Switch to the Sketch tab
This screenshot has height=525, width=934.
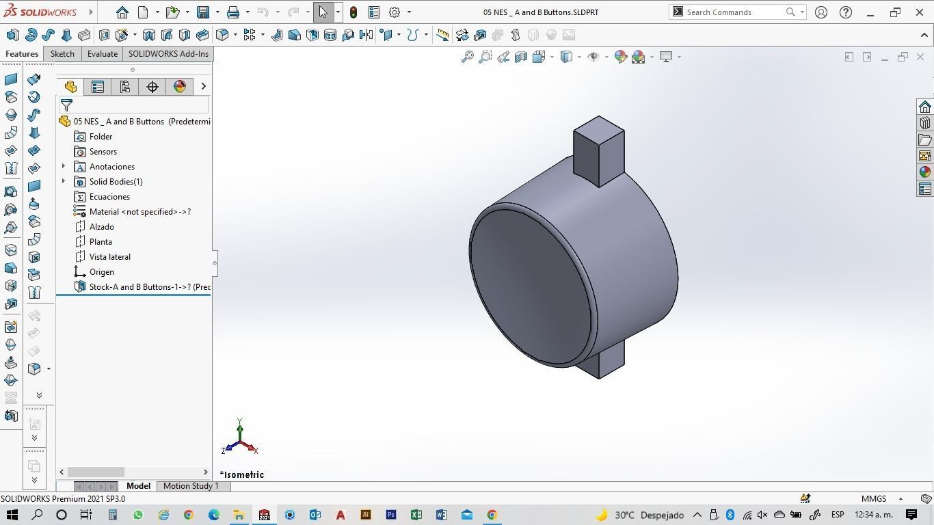coord(62,54)
